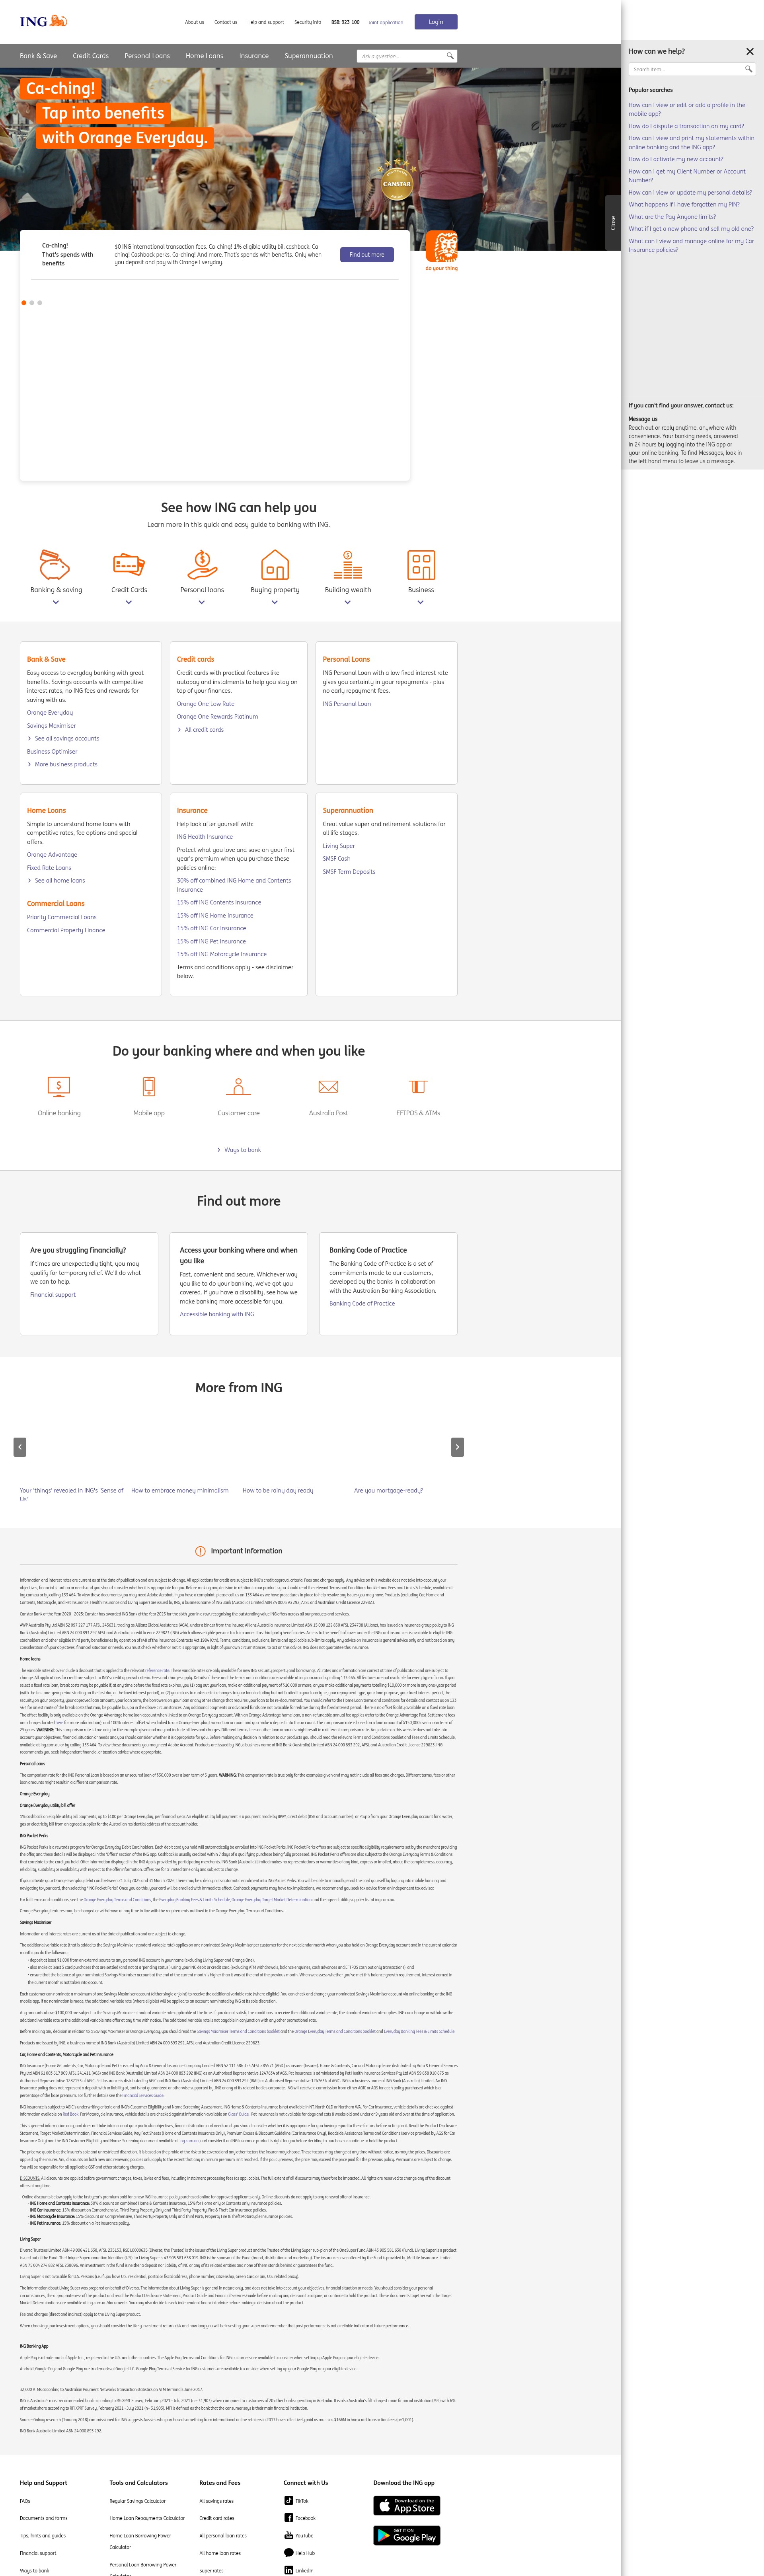This screenshot has height=2576, width=764.
Task: Collapse help panel using vertical Close tab
Action: pos(613,223)
